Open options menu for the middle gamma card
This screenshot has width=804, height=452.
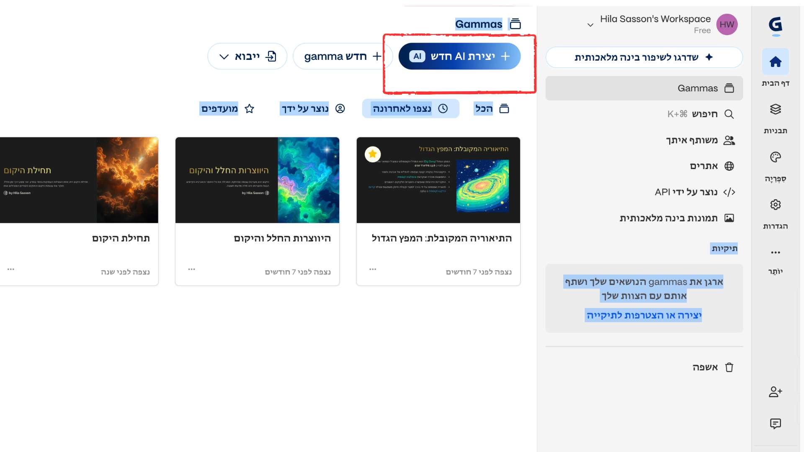pyautogui.click(x=192, y=269)
